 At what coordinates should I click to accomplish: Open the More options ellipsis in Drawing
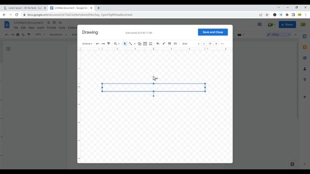pos(222,43)
